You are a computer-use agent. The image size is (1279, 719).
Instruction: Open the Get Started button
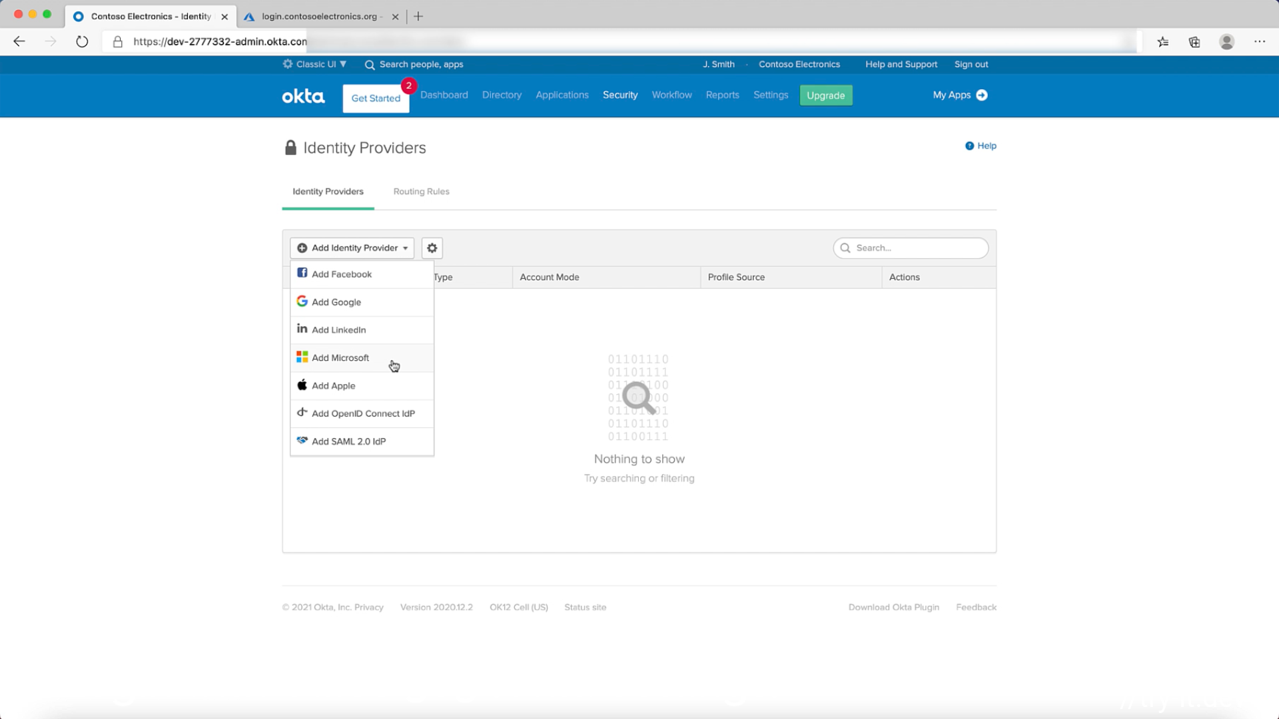pos(376,98)
